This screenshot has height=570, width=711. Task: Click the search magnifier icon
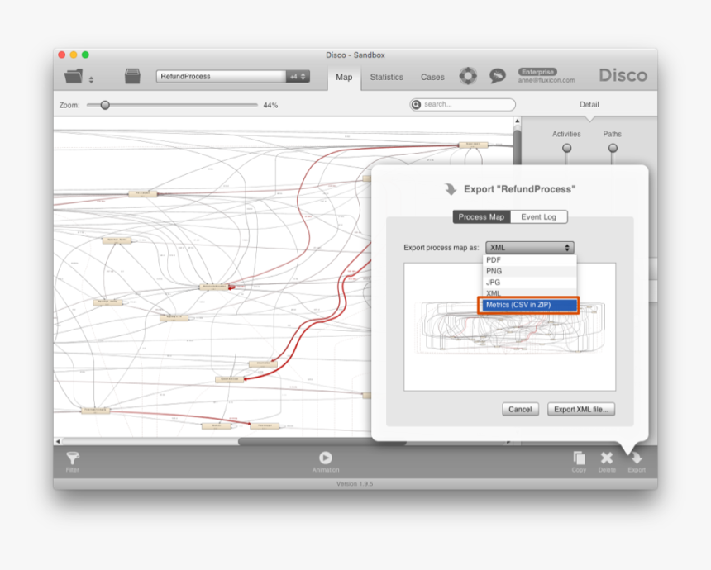point(416,105)
